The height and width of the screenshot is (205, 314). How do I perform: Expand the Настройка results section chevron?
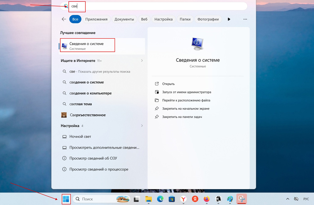[x=142, y=126]
